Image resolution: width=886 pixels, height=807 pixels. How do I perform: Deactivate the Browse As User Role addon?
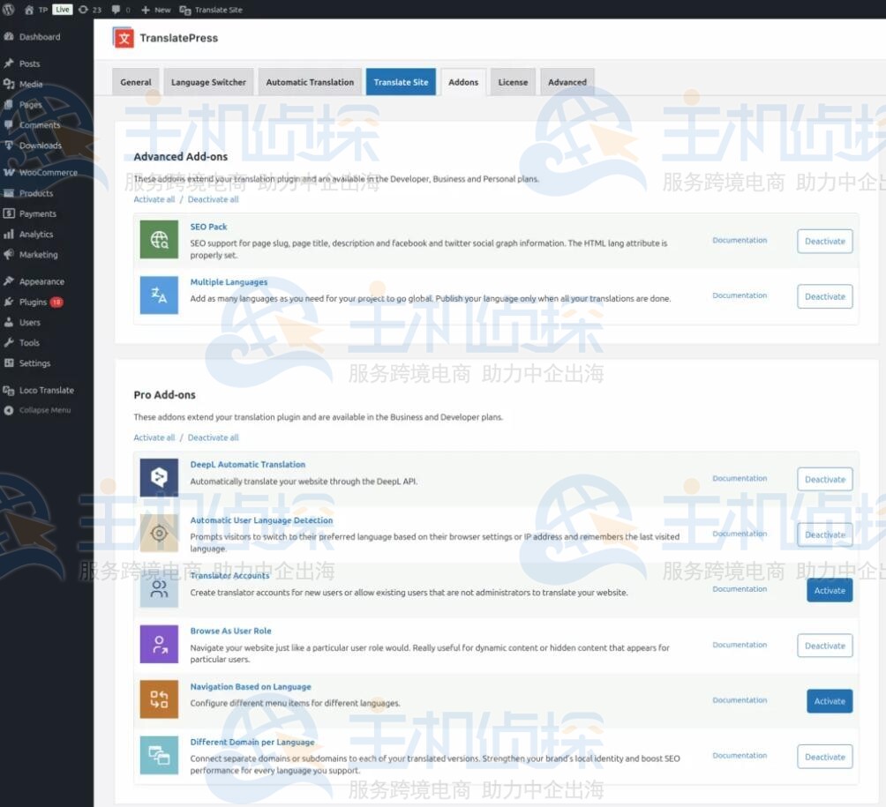824,646
